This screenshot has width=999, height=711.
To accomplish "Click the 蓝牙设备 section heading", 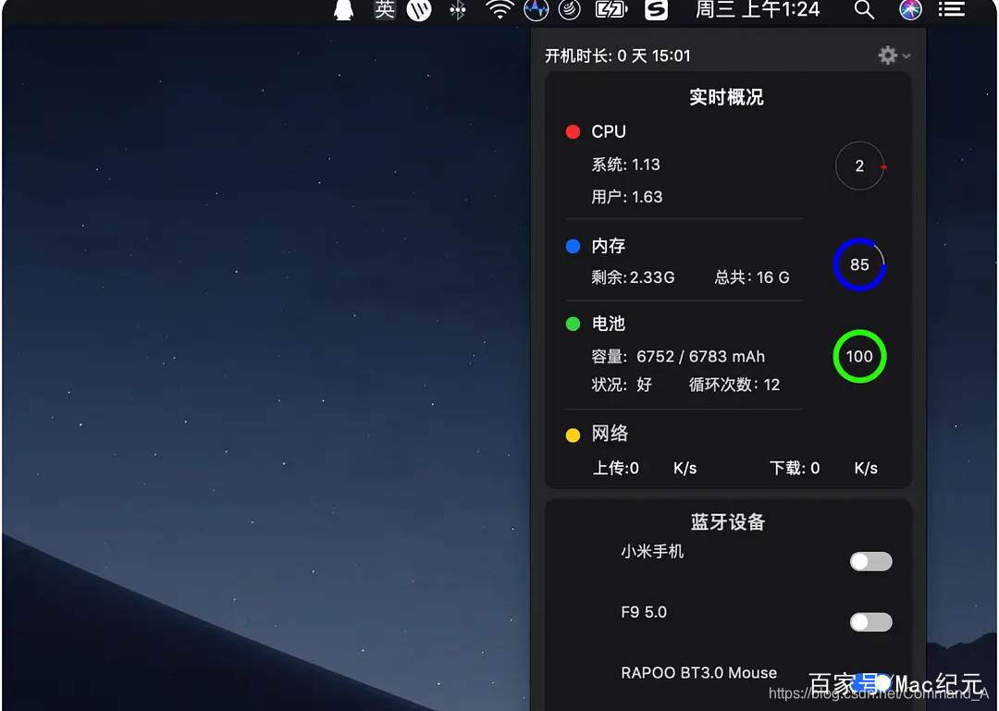I will tap(728, 521).
